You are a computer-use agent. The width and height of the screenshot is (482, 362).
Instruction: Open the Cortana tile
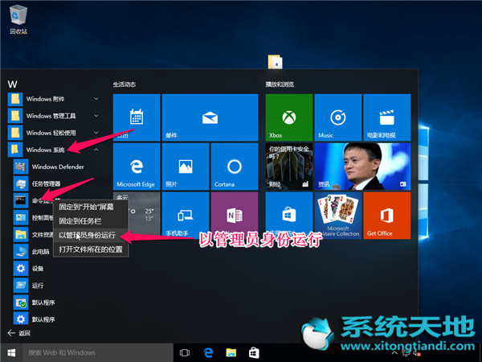coord(234,167)
